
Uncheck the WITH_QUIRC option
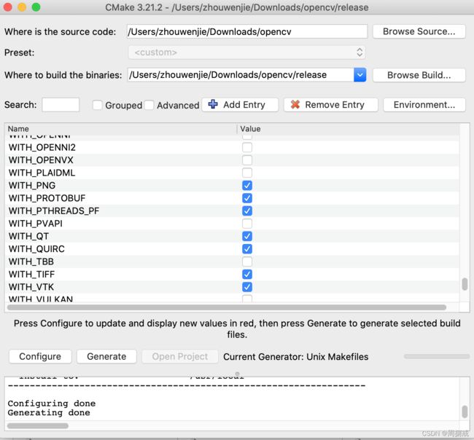click(247, 249)
